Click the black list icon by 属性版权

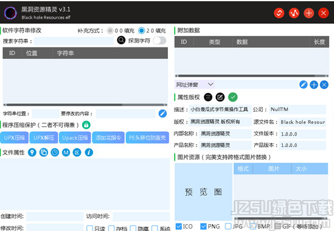208,97
